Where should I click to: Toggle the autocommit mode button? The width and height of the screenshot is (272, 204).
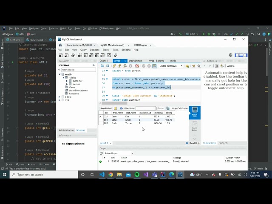pos(154,66)
